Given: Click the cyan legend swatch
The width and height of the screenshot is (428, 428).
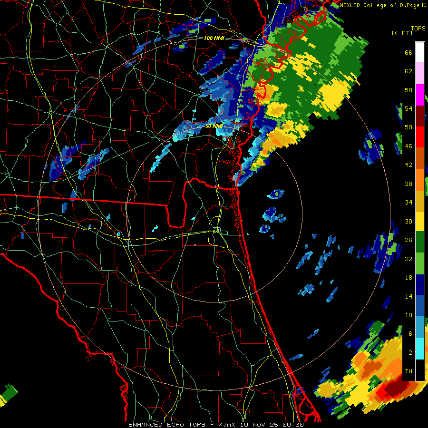Looking at the screenshot, I should [420, 349].
